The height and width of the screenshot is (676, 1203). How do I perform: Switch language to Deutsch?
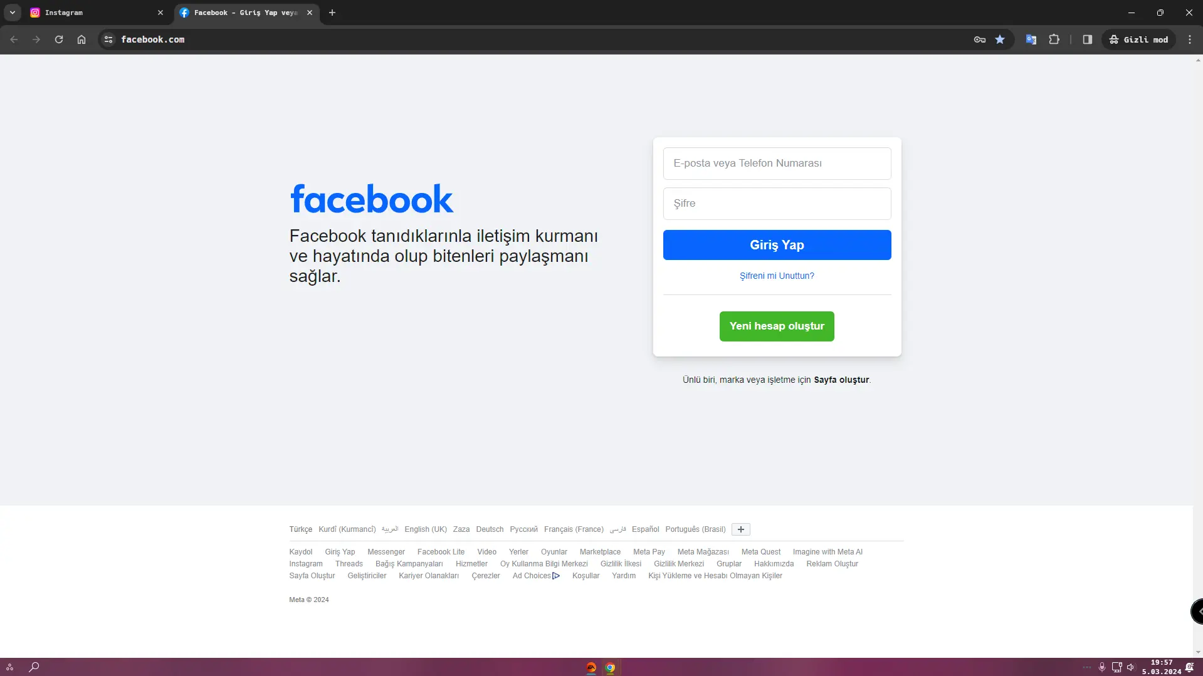pyautogui.click(x=490, y=529)
